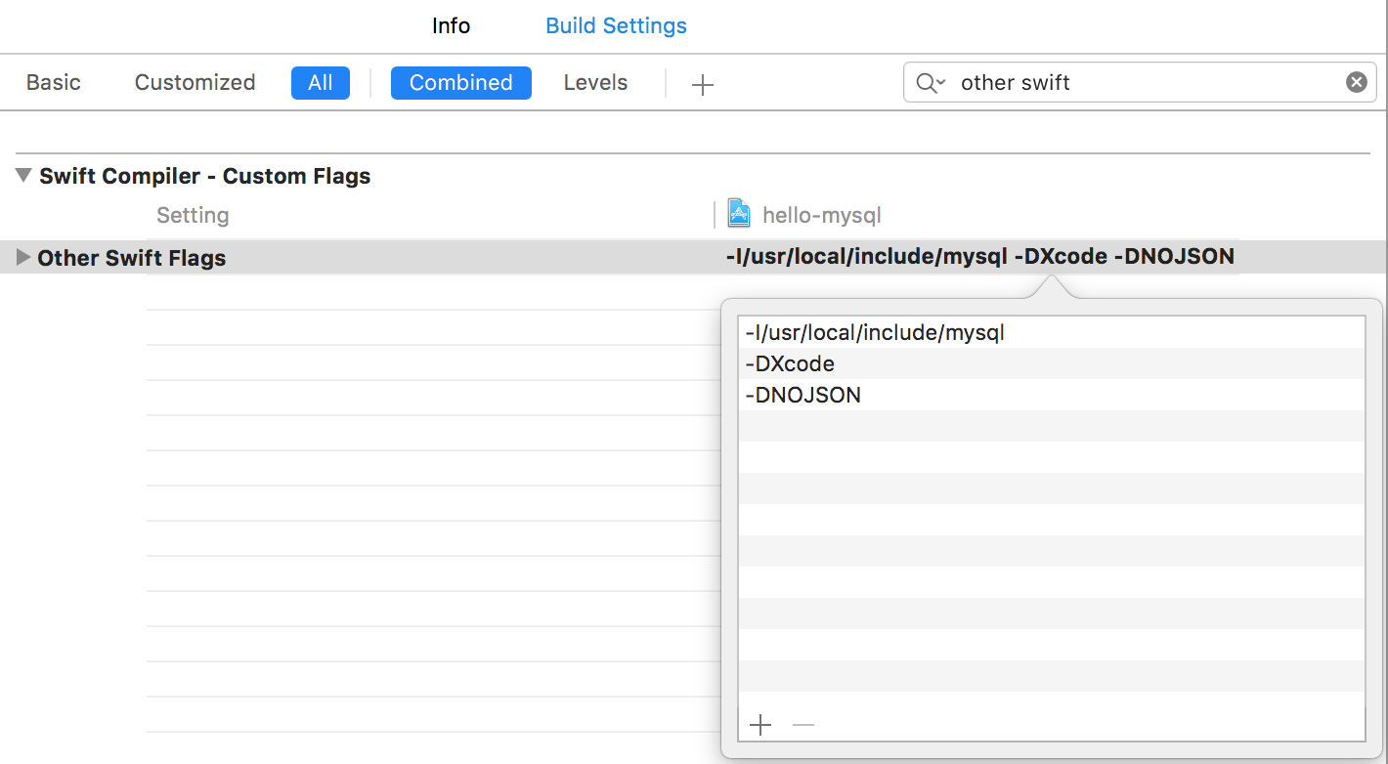
Task: Select the Build Settings tab
Action: click(x=616, y=25)
